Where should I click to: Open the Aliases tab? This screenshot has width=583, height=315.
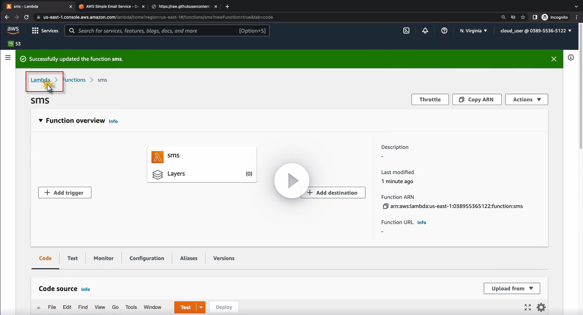[x=188, y=258]
